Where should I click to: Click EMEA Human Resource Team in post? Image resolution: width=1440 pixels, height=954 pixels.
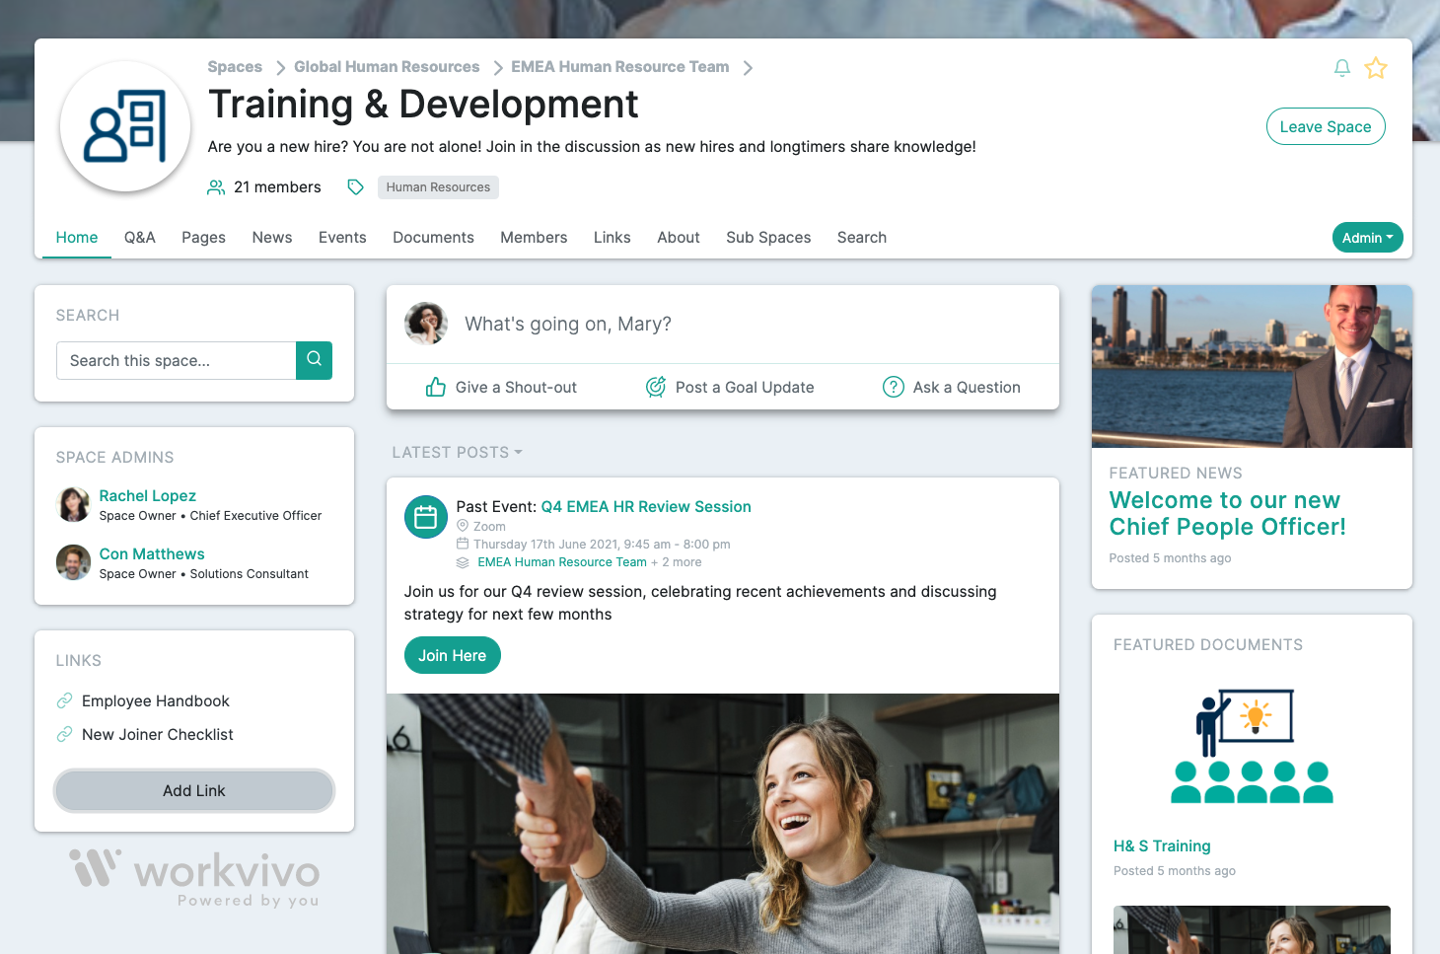click(x=562, y=562)
